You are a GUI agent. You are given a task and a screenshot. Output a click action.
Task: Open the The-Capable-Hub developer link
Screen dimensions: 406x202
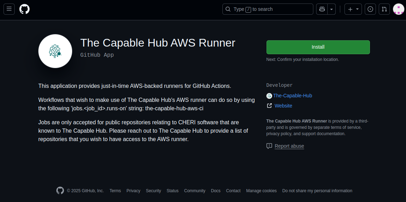coord(292,96)
